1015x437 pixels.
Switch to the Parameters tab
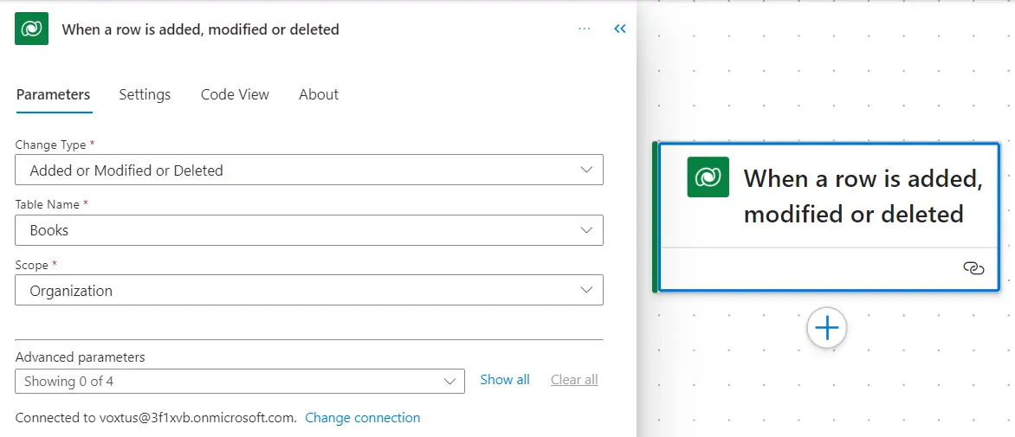click(53, 94)
